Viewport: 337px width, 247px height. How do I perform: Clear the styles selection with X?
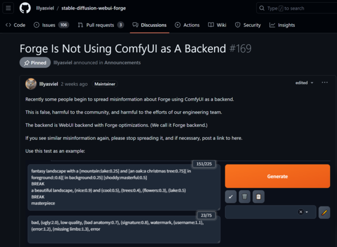[300, 212]
